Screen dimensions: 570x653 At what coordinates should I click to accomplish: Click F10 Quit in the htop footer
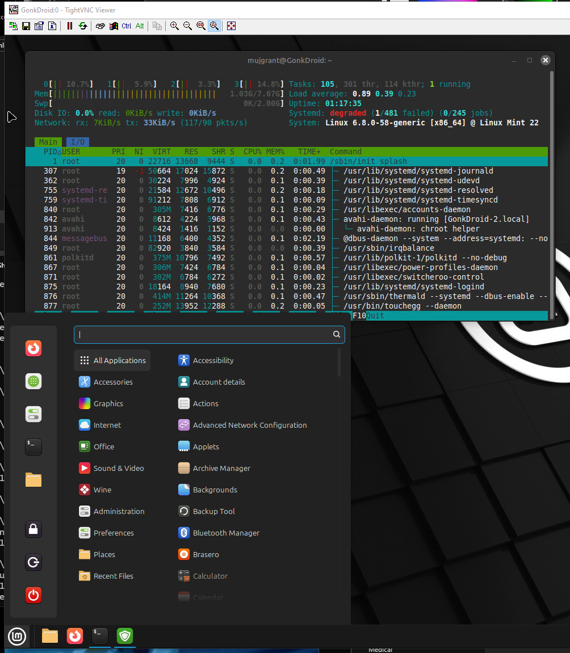click(x=368, y=315)
